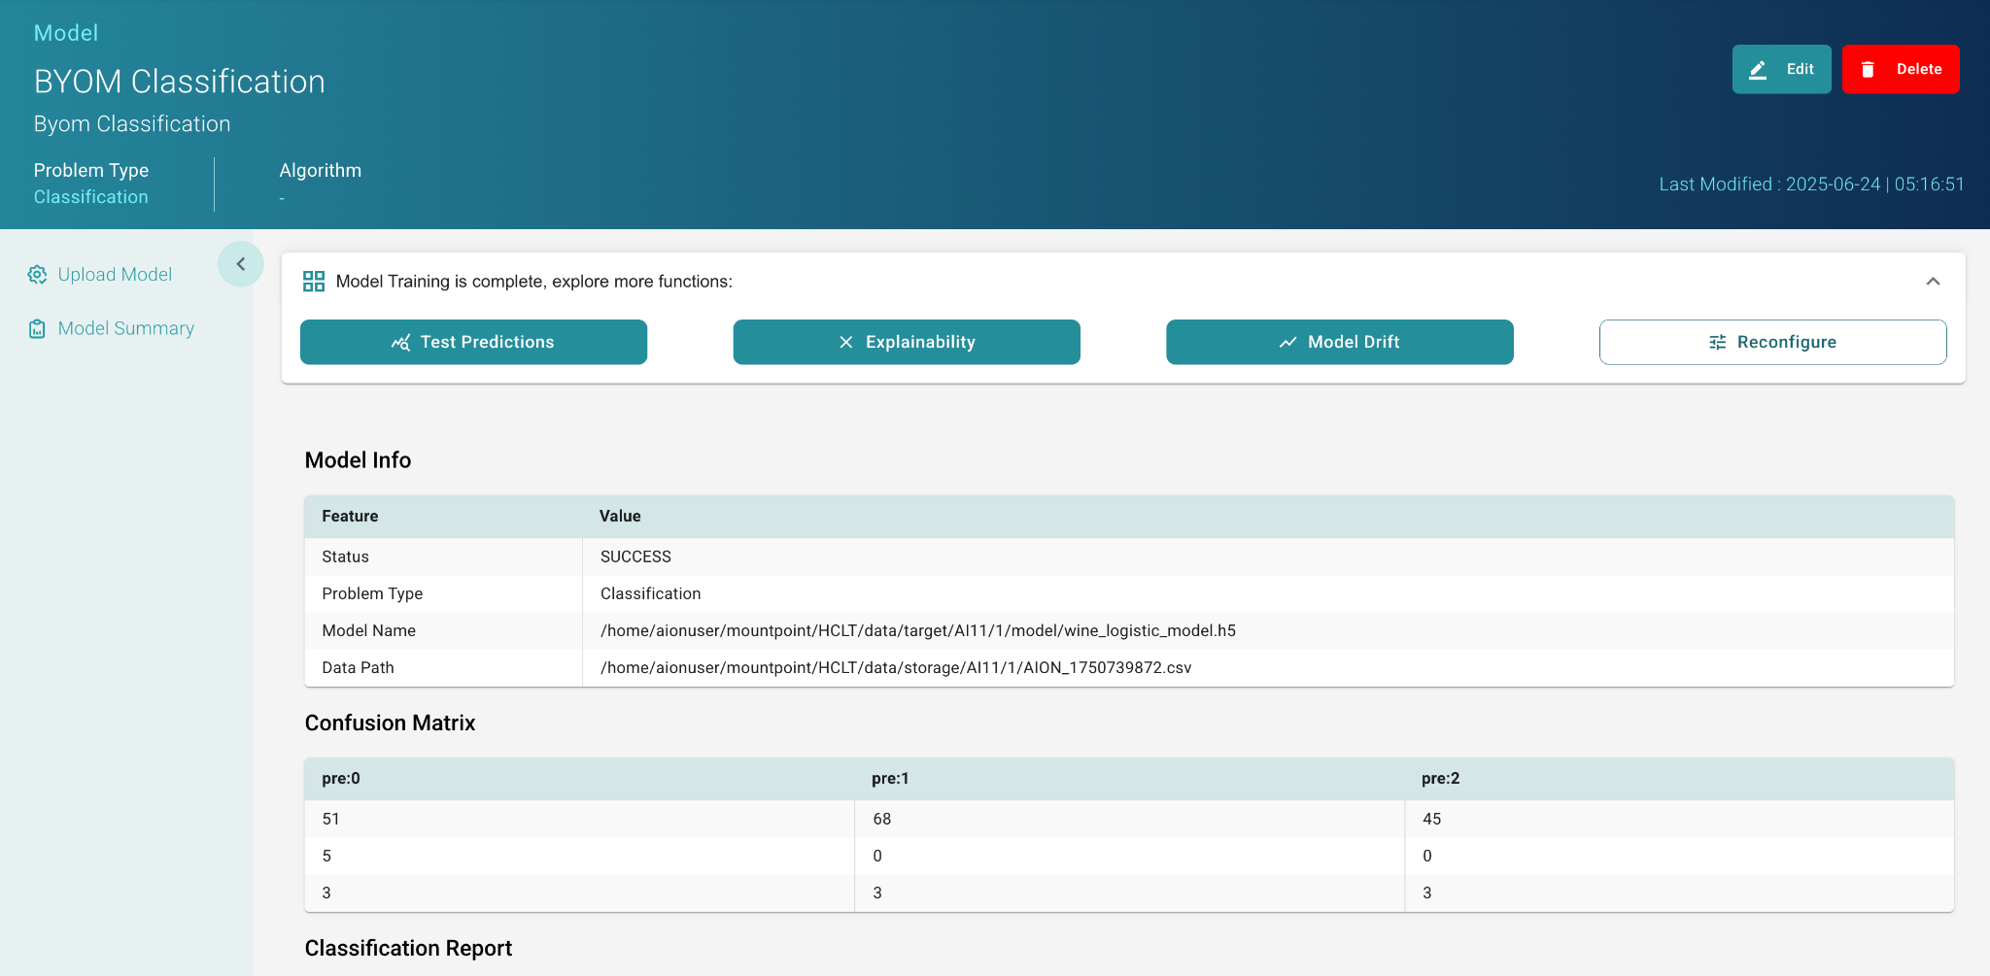1990x976 pixels.
Task: Collapse the sidebar with the chevron
Action: 241,264
